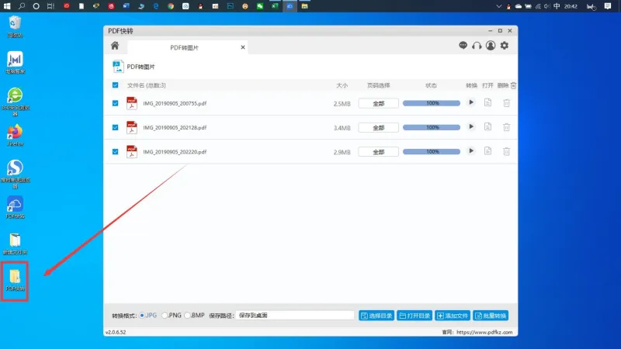Screen dimensions: 621x349
Task: Open page selection for IMG_20190905_202220.pdf
Action: click(x=378, y=152)
